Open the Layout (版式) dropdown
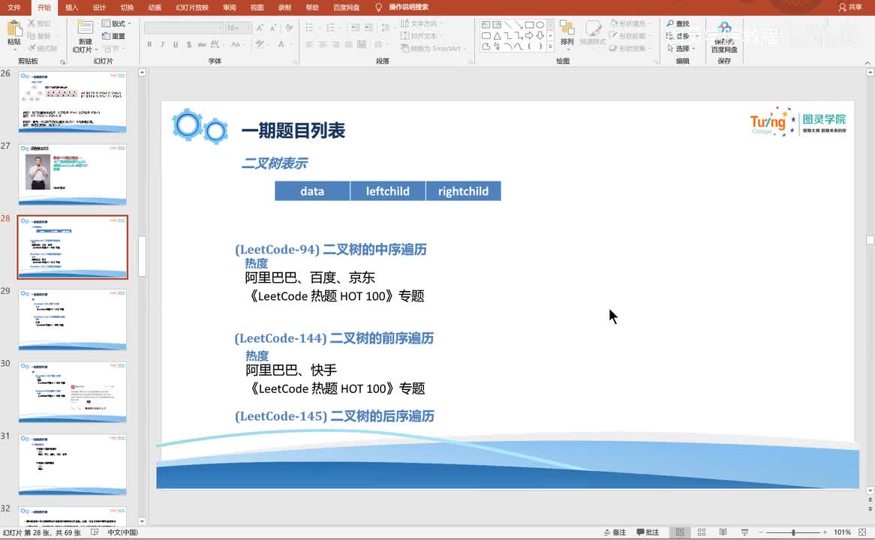 point(116,23)
